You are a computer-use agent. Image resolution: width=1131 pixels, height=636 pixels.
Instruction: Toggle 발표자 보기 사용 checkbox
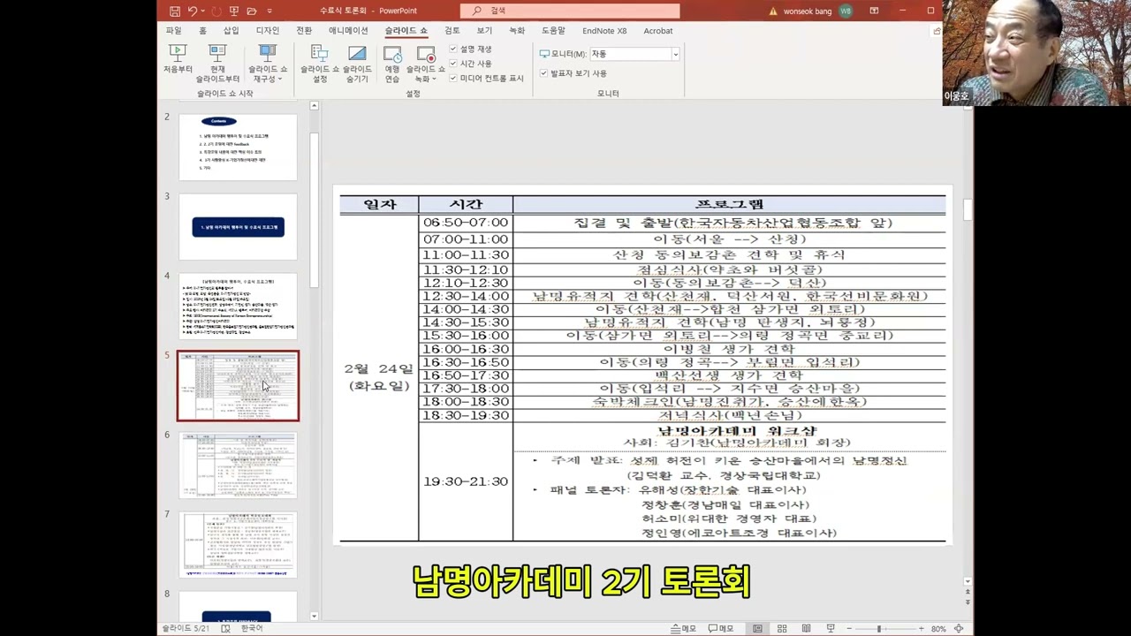543,73
